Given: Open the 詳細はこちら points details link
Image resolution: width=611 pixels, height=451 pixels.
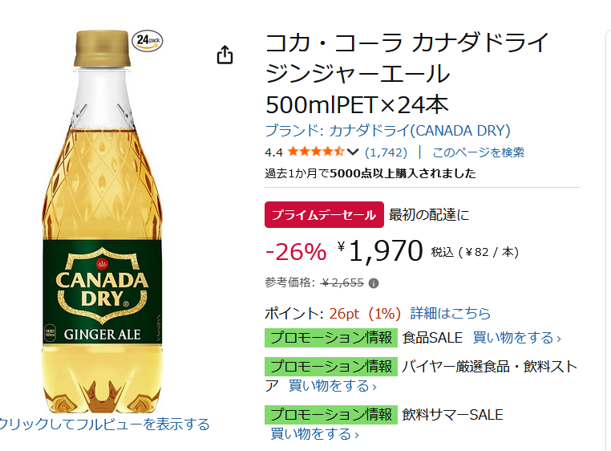Looking at the screenshot, I should (451, 313).
